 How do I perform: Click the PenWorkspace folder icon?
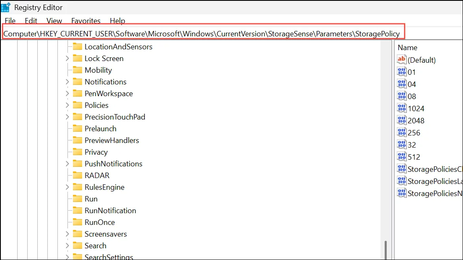pos(78,93)
